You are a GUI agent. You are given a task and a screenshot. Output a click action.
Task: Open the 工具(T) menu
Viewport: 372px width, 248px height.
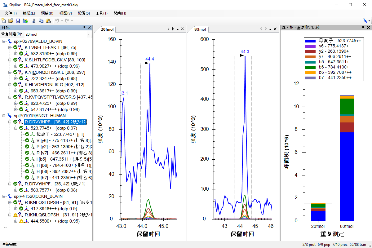pyautogui.click(x=101, y=13)
